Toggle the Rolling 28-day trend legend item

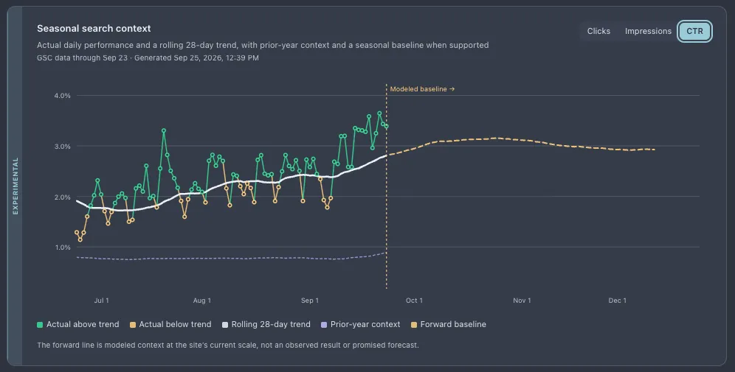[x=266, y=324]
